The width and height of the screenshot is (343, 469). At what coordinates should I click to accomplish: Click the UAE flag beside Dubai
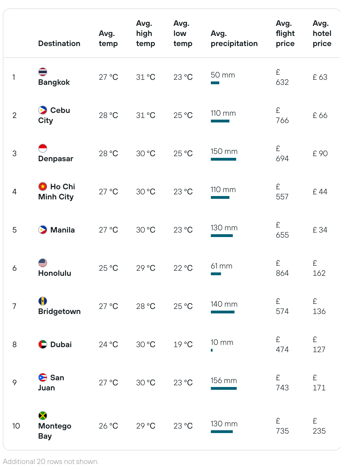pos(43,344)
